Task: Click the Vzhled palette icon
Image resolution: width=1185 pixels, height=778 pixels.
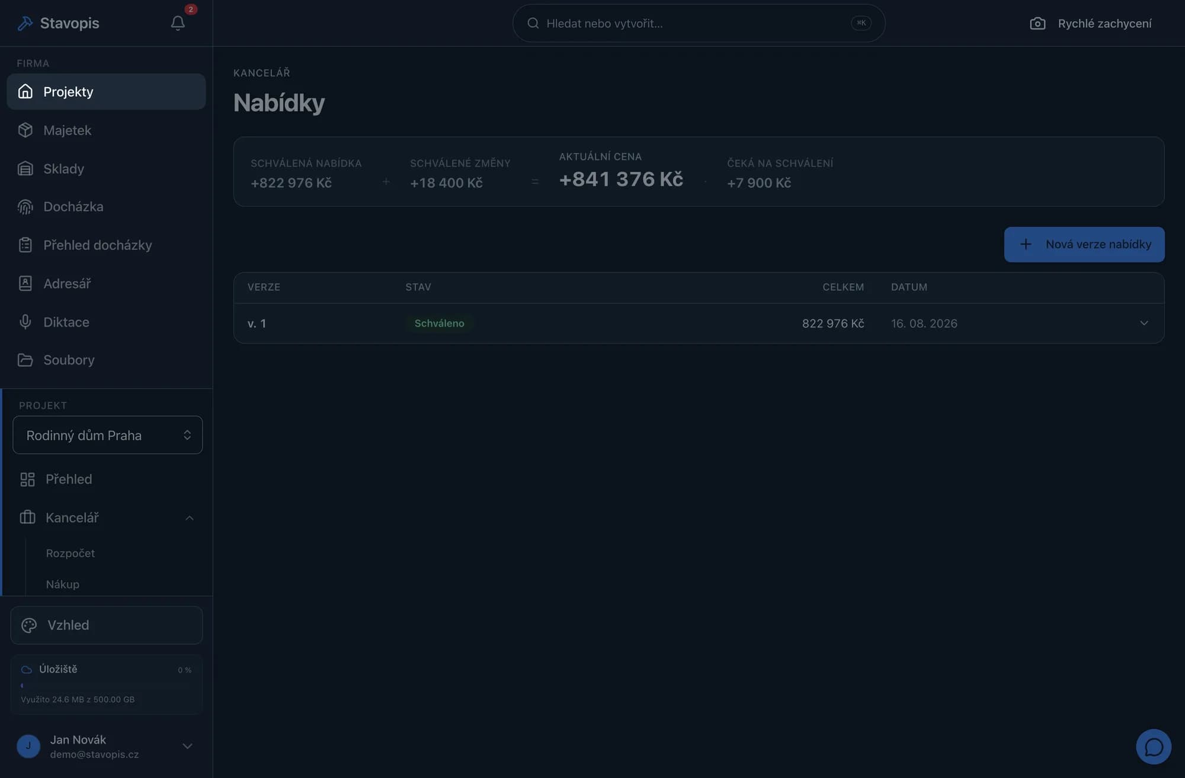Action: click(29, 625)
